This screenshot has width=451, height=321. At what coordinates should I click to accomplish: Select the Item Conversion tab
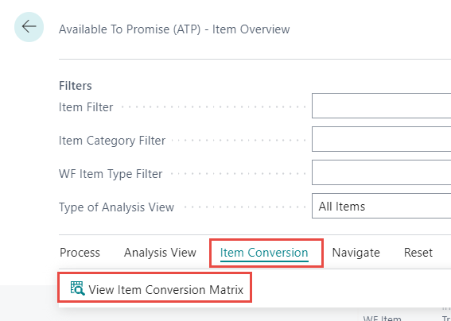pyautogui.click(x=264, y=253)
